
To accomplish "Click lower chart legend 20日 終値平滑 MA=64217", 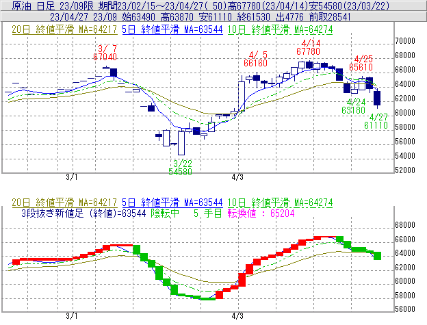I will [64, 203].
